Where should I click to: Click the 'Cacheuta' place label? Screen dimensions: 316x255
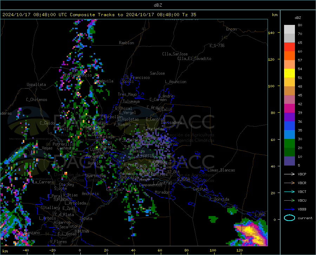pos(66,148)
